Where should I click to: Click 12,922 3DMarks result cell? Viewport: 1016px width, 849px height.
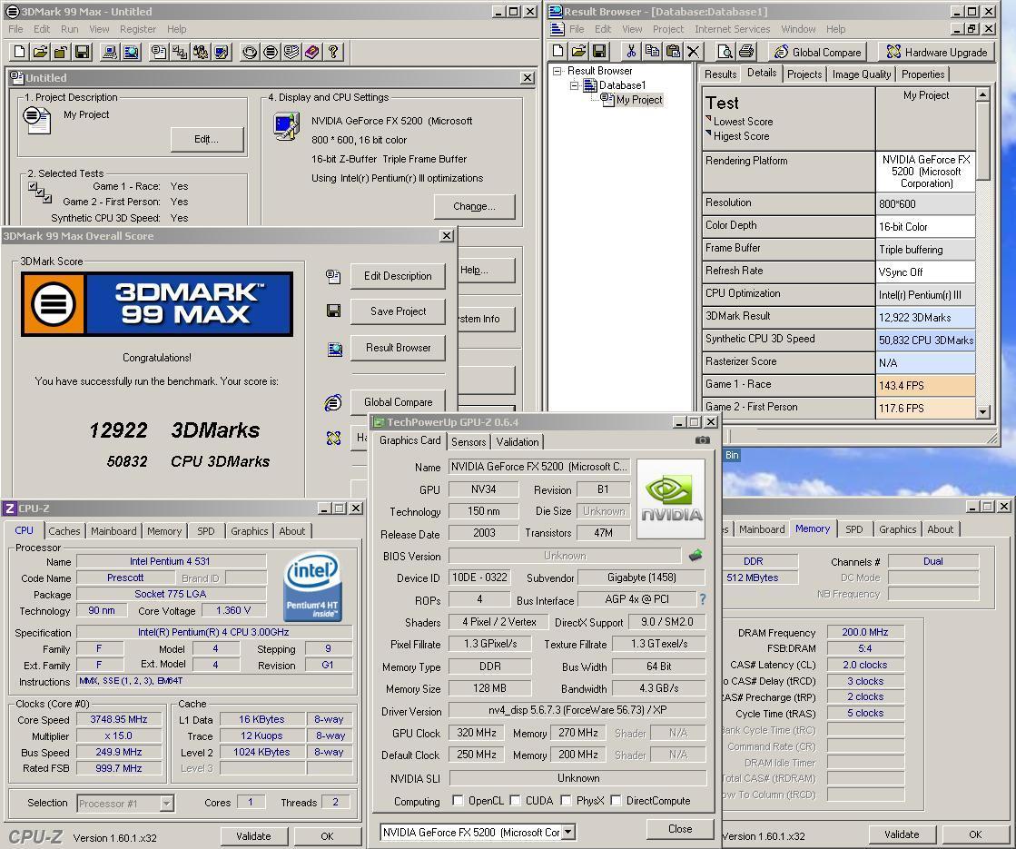pyautogui.click(x=925, y=318)
